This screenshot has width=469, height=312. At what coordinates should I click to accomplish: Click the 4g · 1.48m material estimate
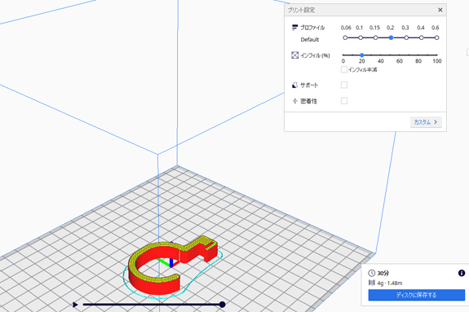point(390,283)
